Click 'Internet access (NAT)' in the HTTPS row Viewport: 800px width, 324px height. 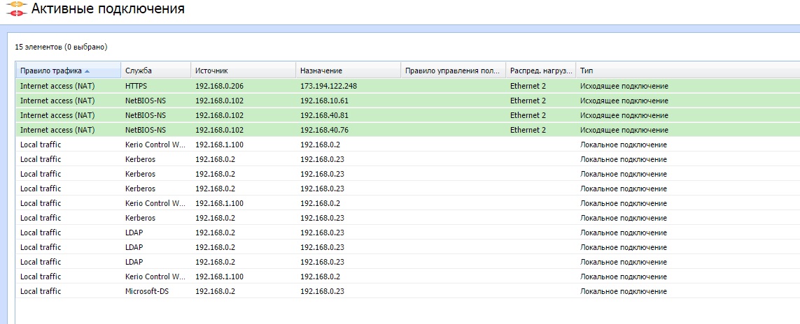tap(57, 86)
